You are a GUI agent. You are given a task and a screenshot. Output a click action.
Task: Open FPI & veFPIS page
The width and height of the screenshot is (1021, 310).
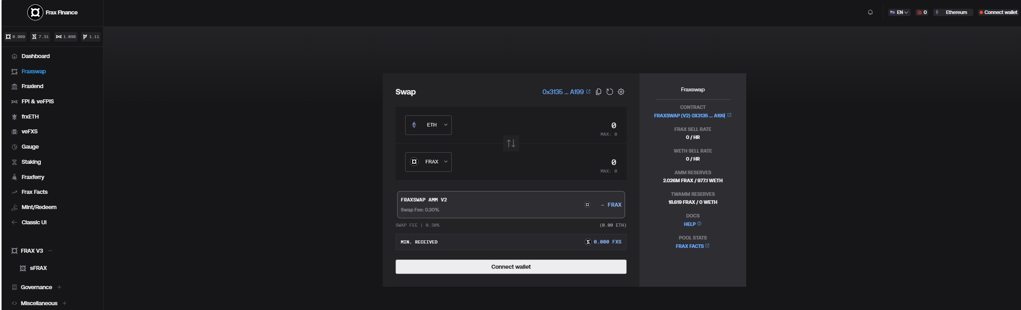38,101
